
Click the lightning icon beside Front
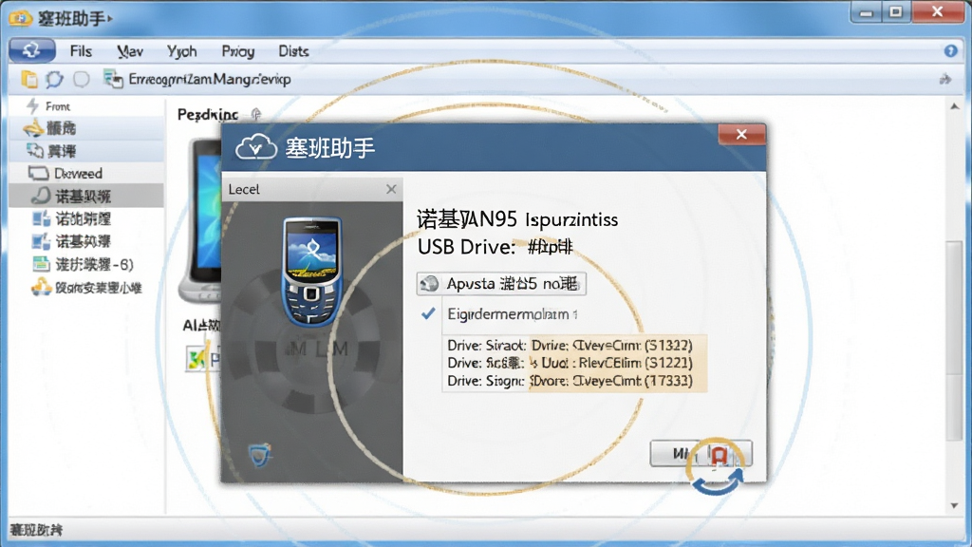[x=32, y=106]
